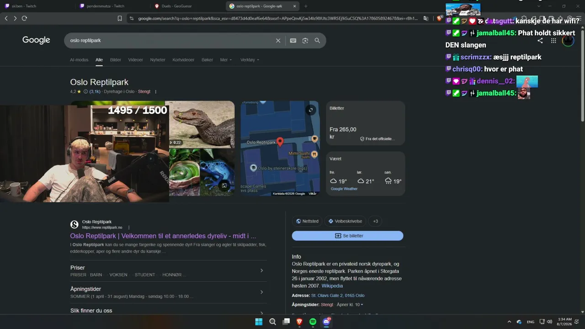Open the Oslo Reptilpark Velkommen result link
585x329 pixels.
coord(163,236)
